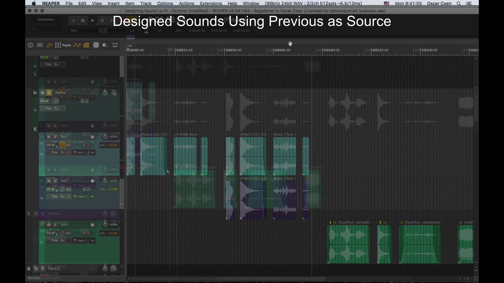This screenshot has height=283, width=504.
Task: Toggle record monitoring speaker on fxA 3
Action: [x=69, y=233]
